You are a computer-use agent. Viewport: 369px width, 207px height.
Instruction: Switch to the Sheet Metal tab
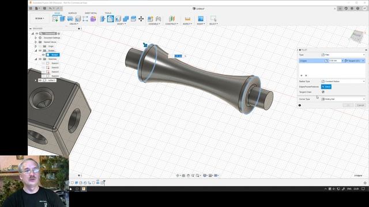point(91,13)
